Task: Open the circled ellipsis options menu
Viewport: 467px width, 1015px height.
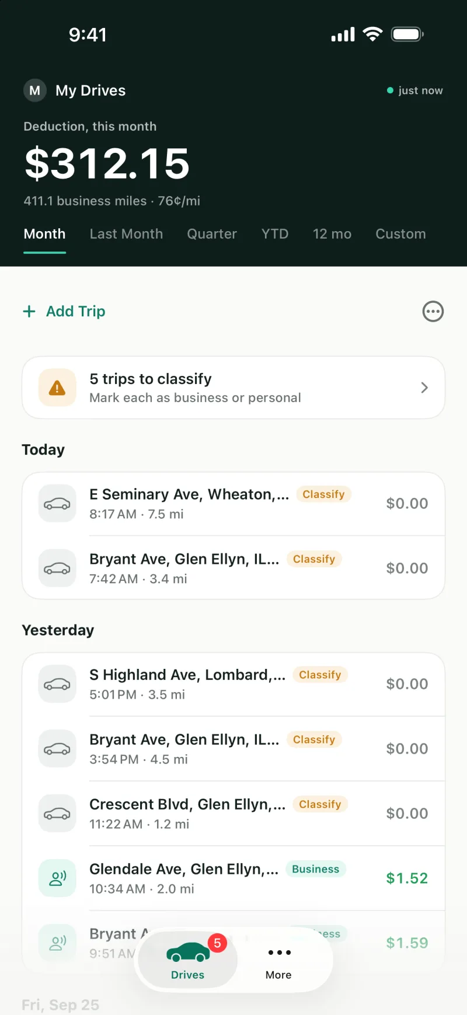Action: tap(433, 311)
